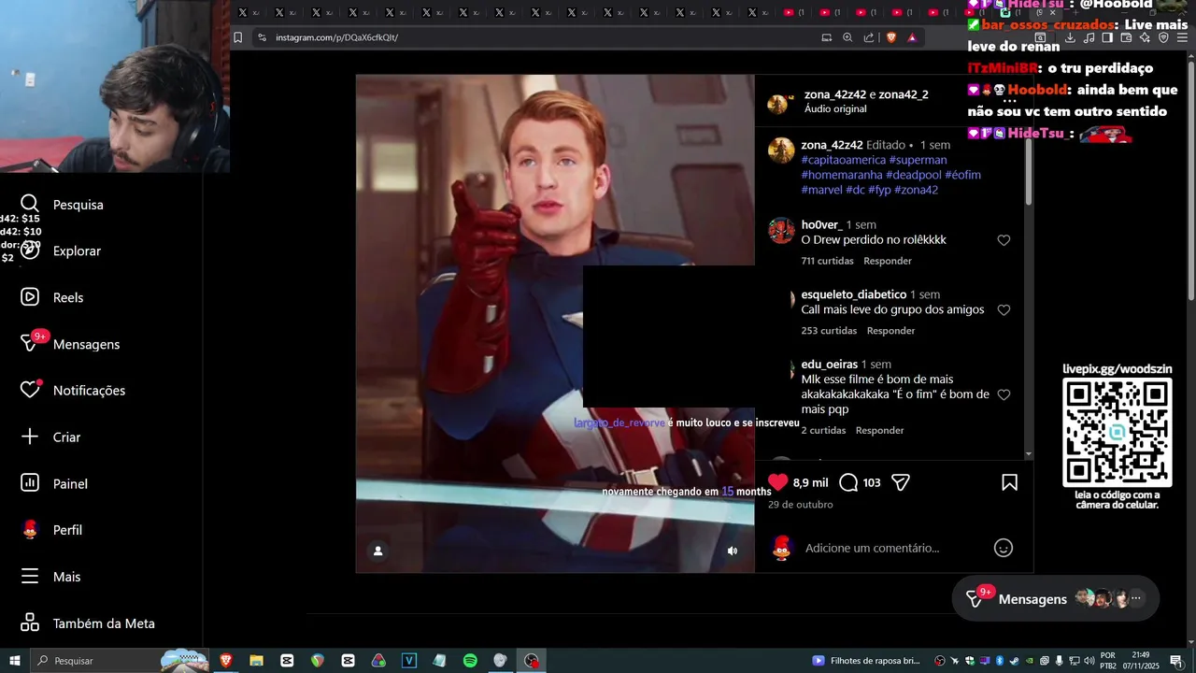Reply to edu_oeiras comment

[x=880, y=430]
